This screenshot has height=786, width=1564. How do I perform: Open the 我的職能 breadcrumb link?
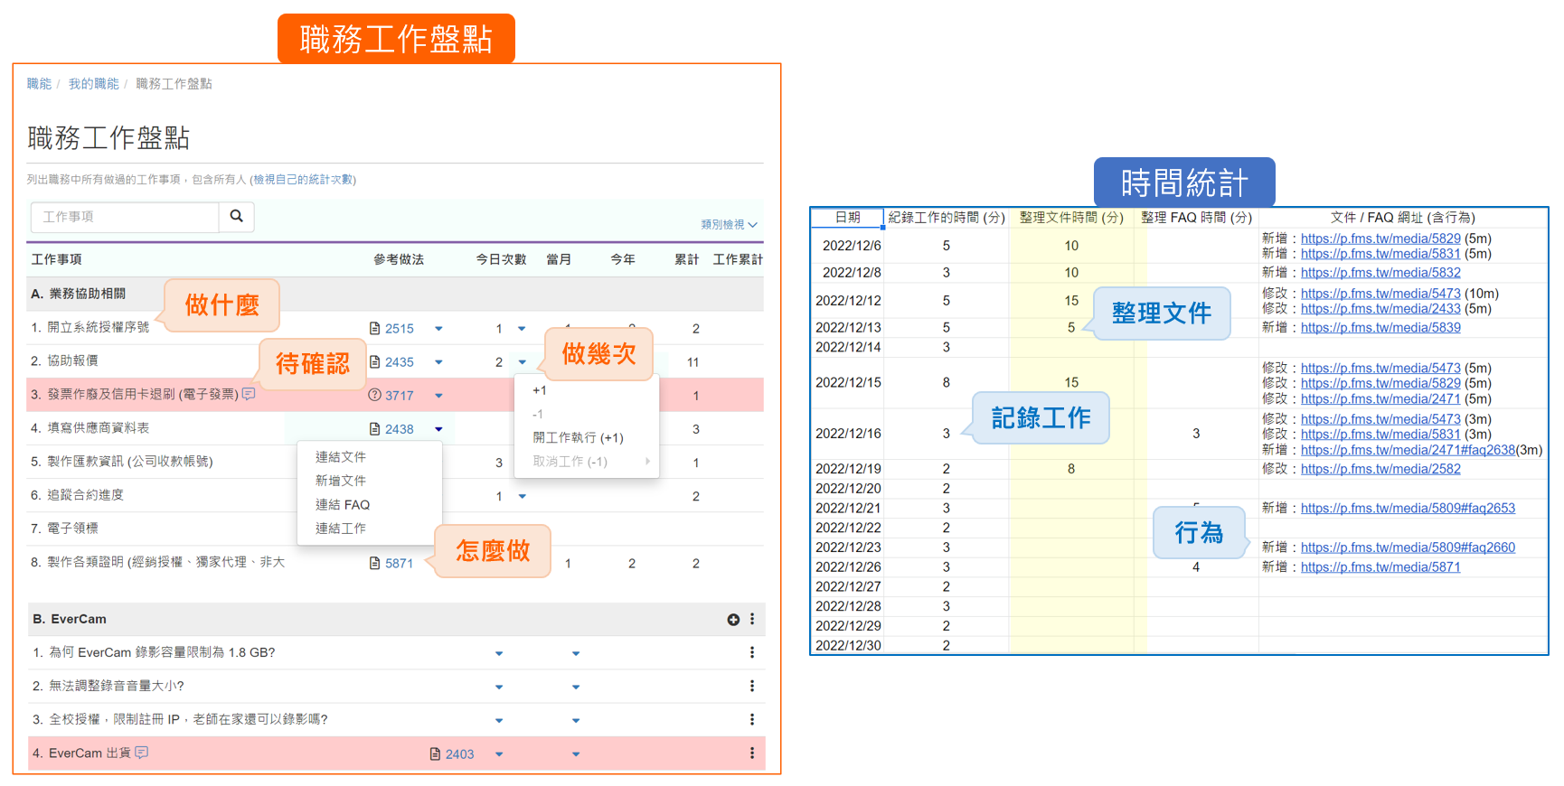click(93, 84)
